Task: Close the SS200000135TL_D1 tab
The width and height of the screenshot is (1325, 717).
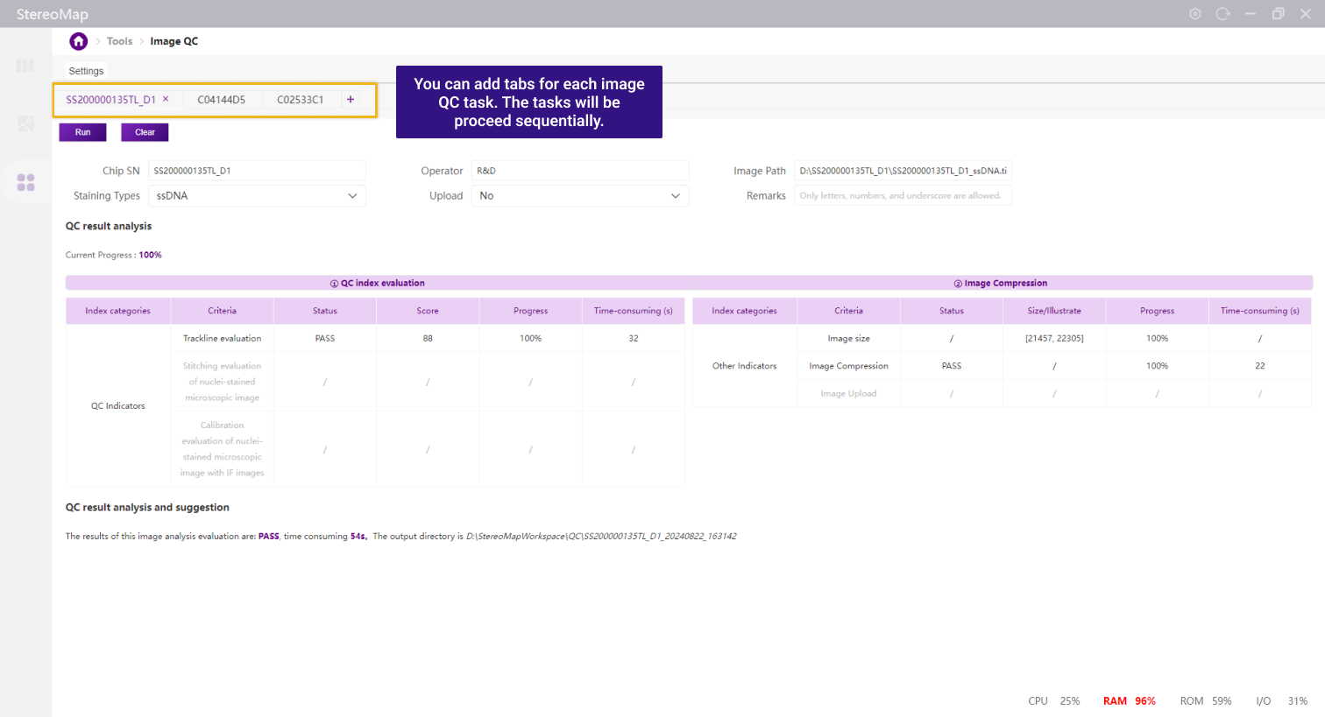Action: pos(166,99)
